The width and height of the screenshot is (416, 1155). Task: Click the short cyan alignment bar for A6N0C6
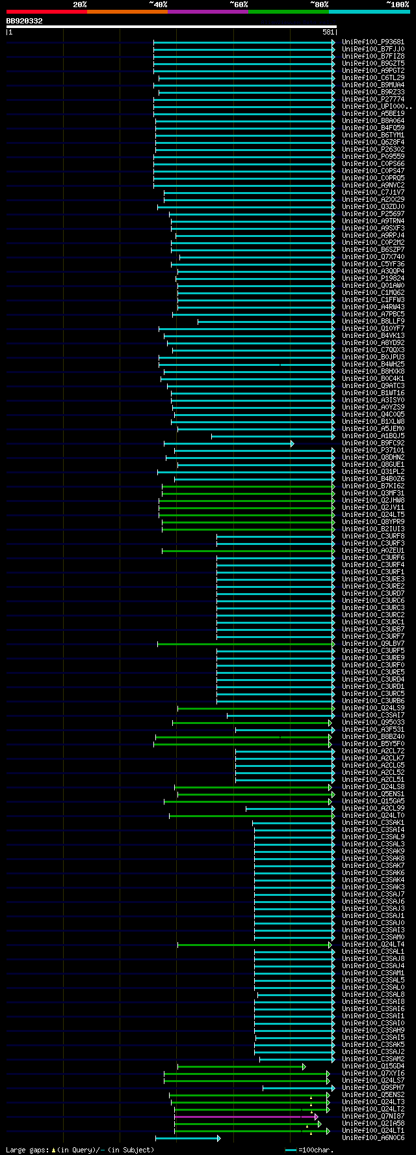click(187, 1138)
